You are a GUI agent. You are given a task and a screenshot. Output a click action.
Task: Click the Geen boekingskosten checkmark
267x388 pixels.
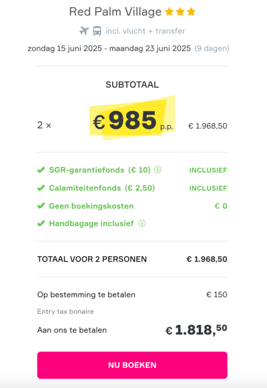pos(41,206)
